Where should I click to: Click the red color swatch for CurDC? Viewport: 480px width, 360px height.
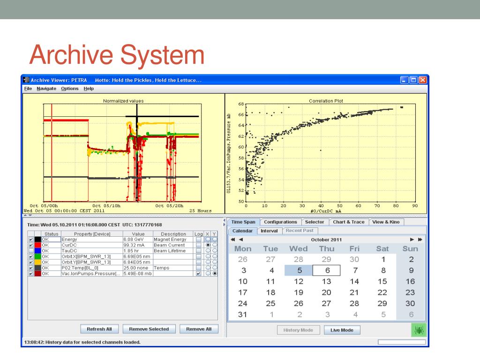(x=37, y=245)
